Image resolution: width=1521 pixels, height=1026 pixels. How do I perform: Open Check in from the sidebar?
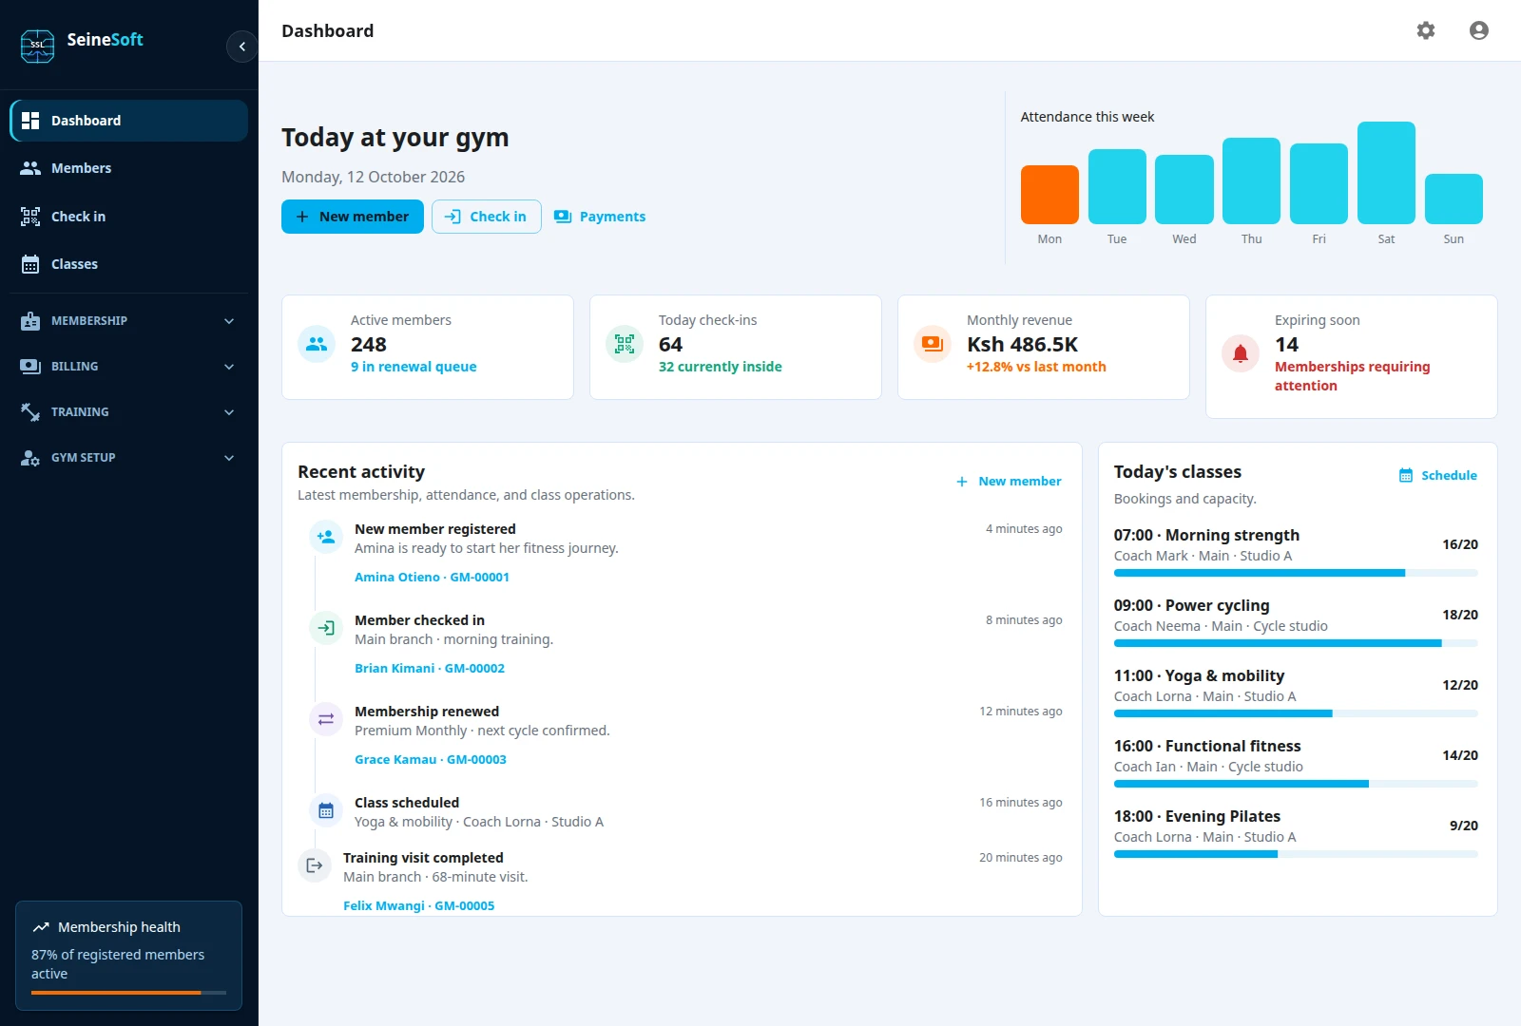(x=129, y=217)
